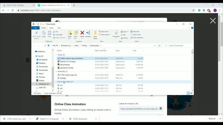
Task: Switch to the Share ribbon tab
Action: click(52, 28)
